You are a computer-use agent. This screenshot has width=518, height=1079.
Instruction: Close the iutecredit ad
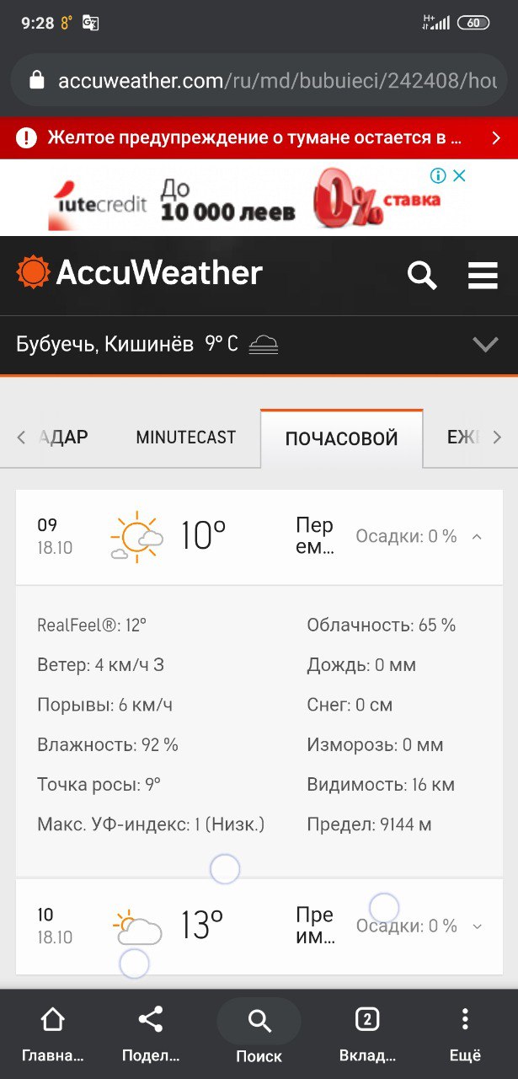[459, 175]
